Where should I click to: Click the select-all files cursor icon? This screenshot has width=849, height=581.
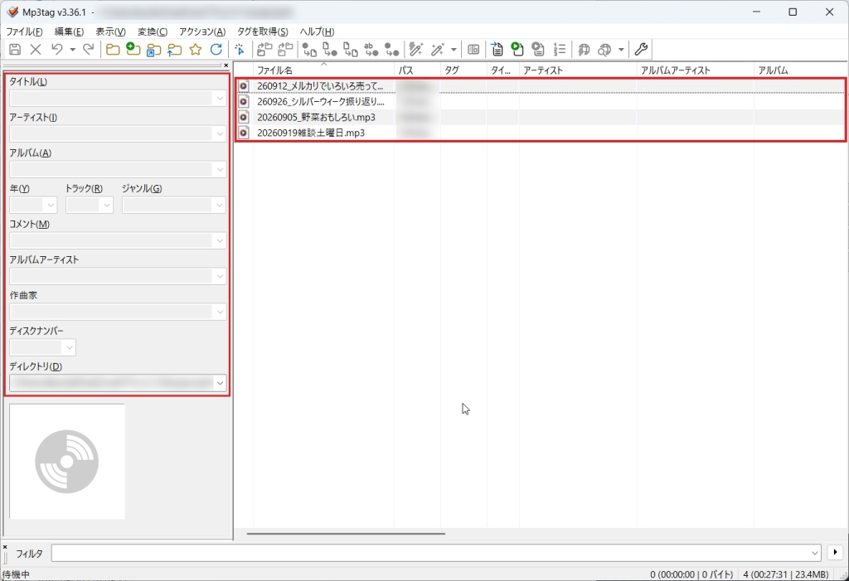(x=240, y=50)
